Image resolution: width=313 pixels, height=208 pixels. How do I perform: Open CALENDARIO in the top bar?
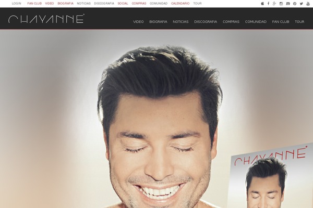tap(180, 4)
